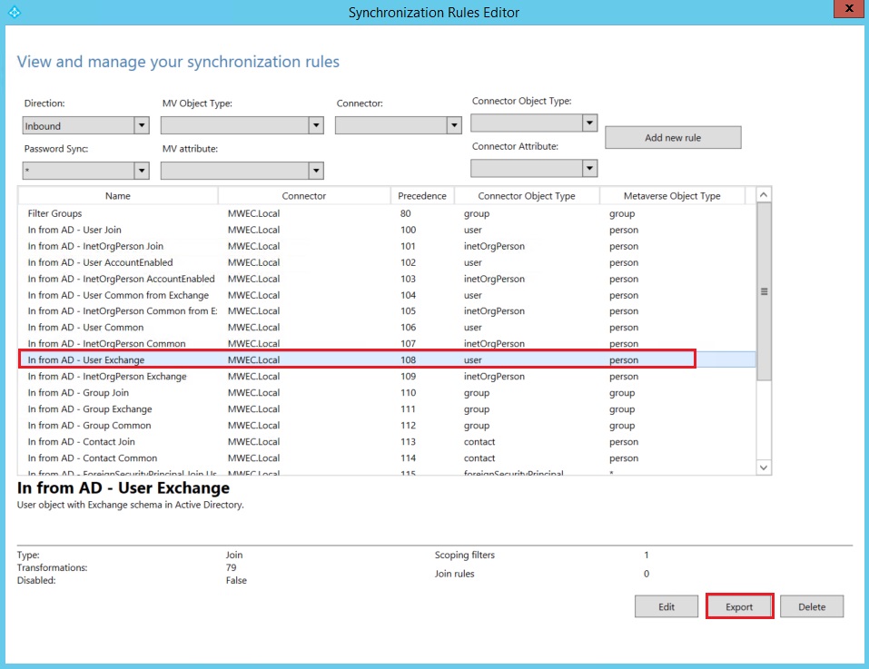Image resolution: width=869 pixels, height=669 pixels.
Task: Click the scroll down arrow in rules list
Action: pos(764,467)
